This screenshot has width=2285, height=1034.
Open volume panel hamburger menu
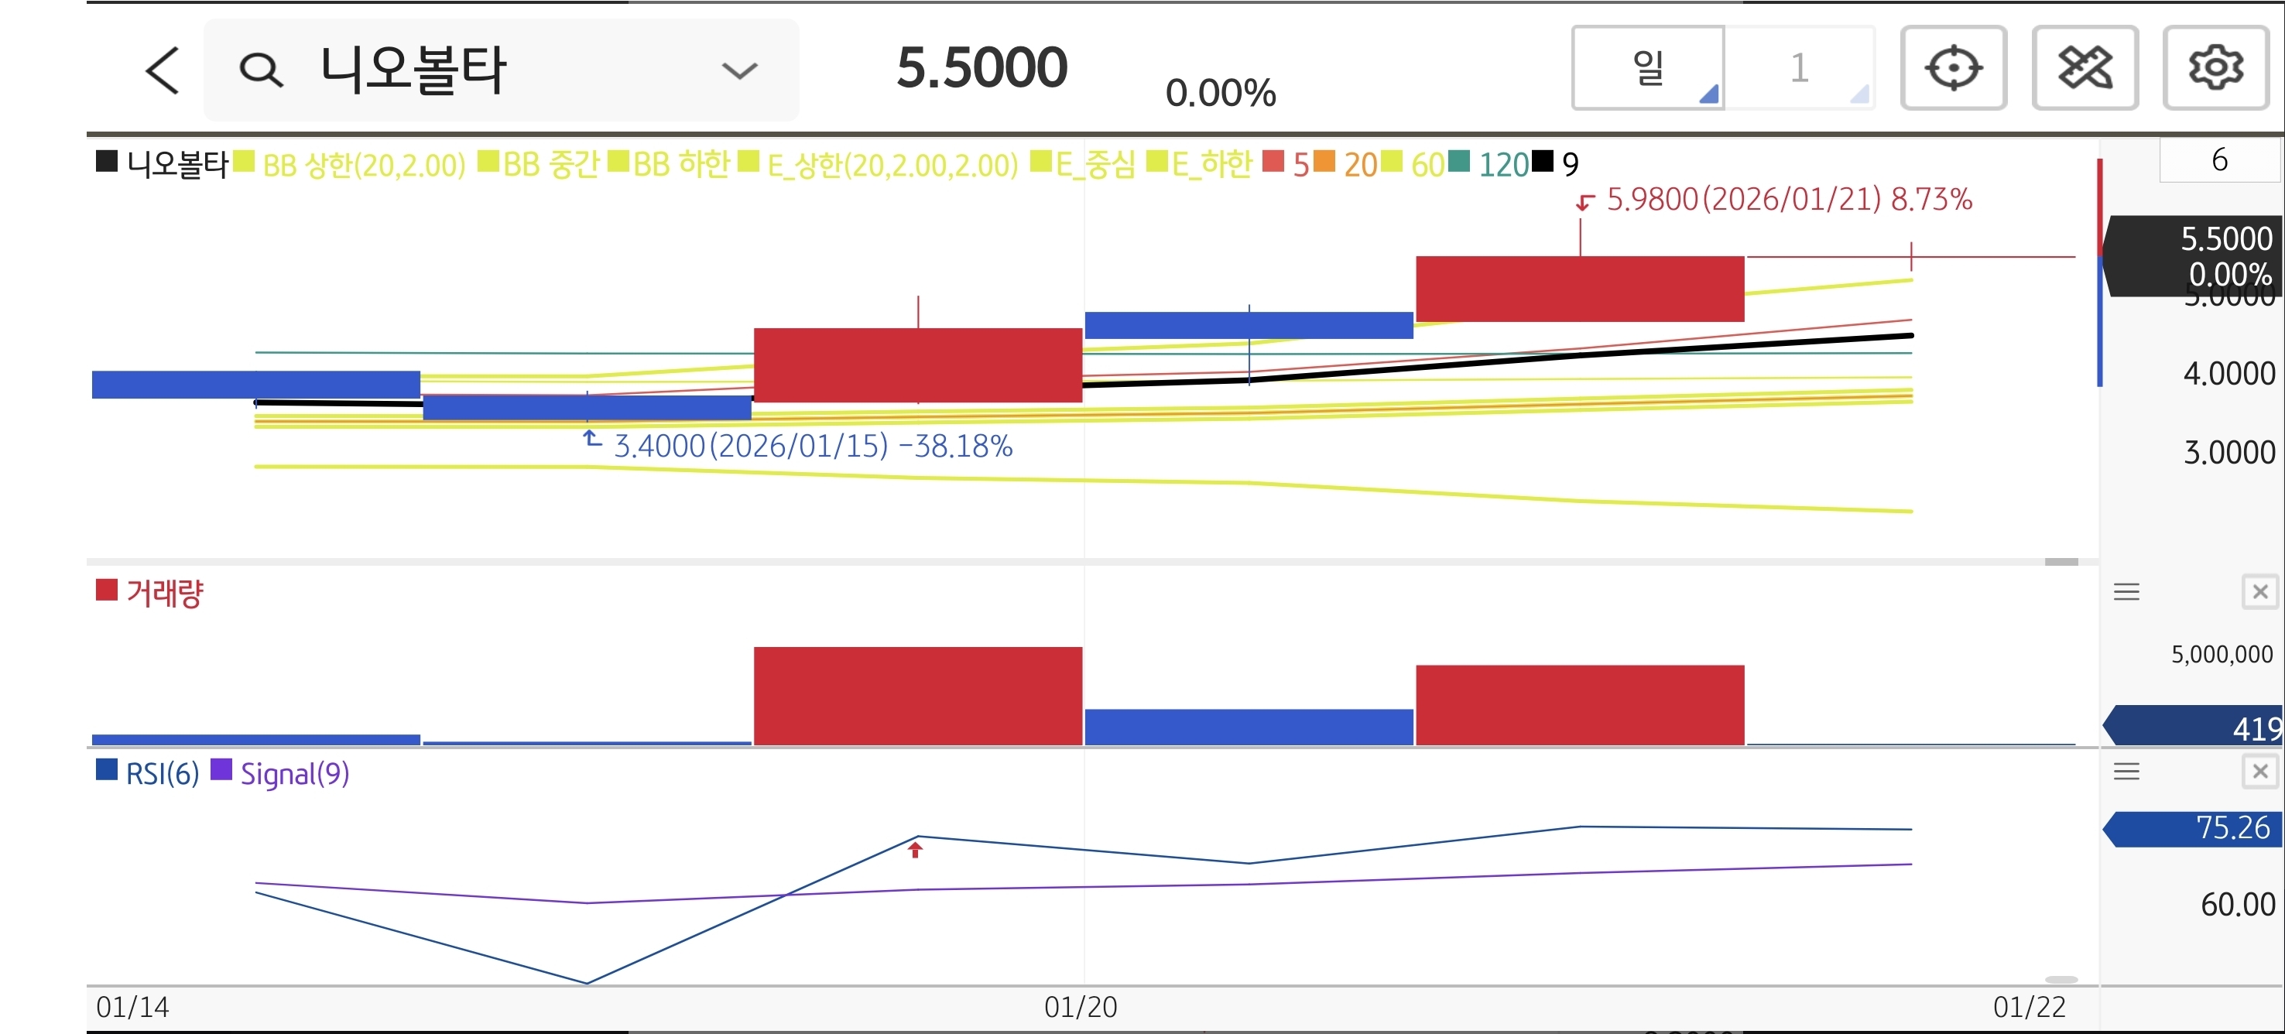(x=2126, y=592)
